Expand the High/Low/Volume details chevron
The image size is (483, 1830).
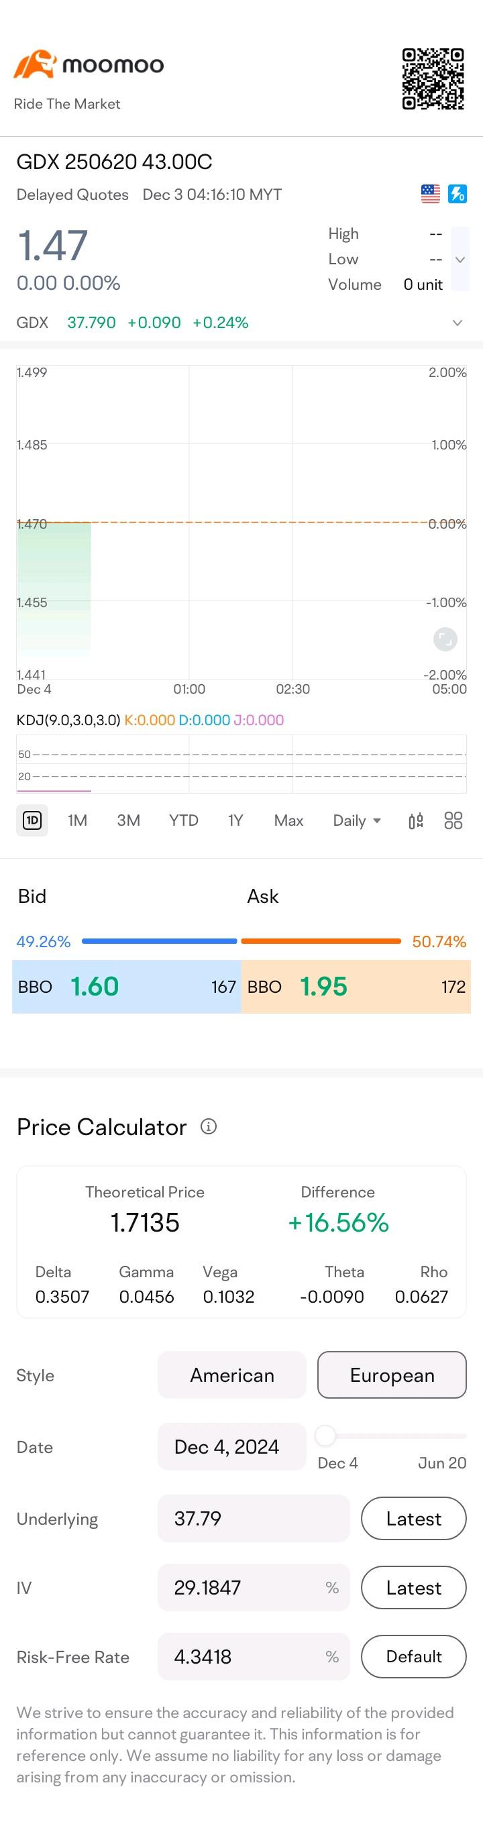click(x=460, y=260)
